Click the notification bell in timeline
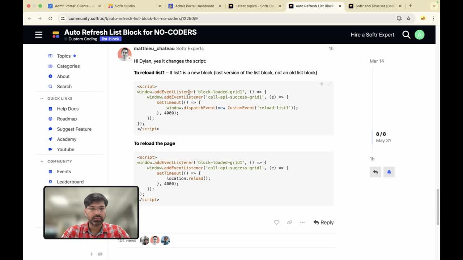 pyautogui.click(x=389, y=172)
